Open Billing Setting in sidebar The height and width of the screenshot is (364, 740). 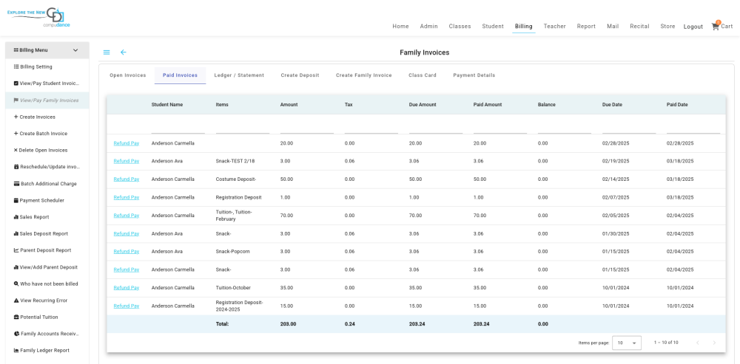[x=47, y=67]
